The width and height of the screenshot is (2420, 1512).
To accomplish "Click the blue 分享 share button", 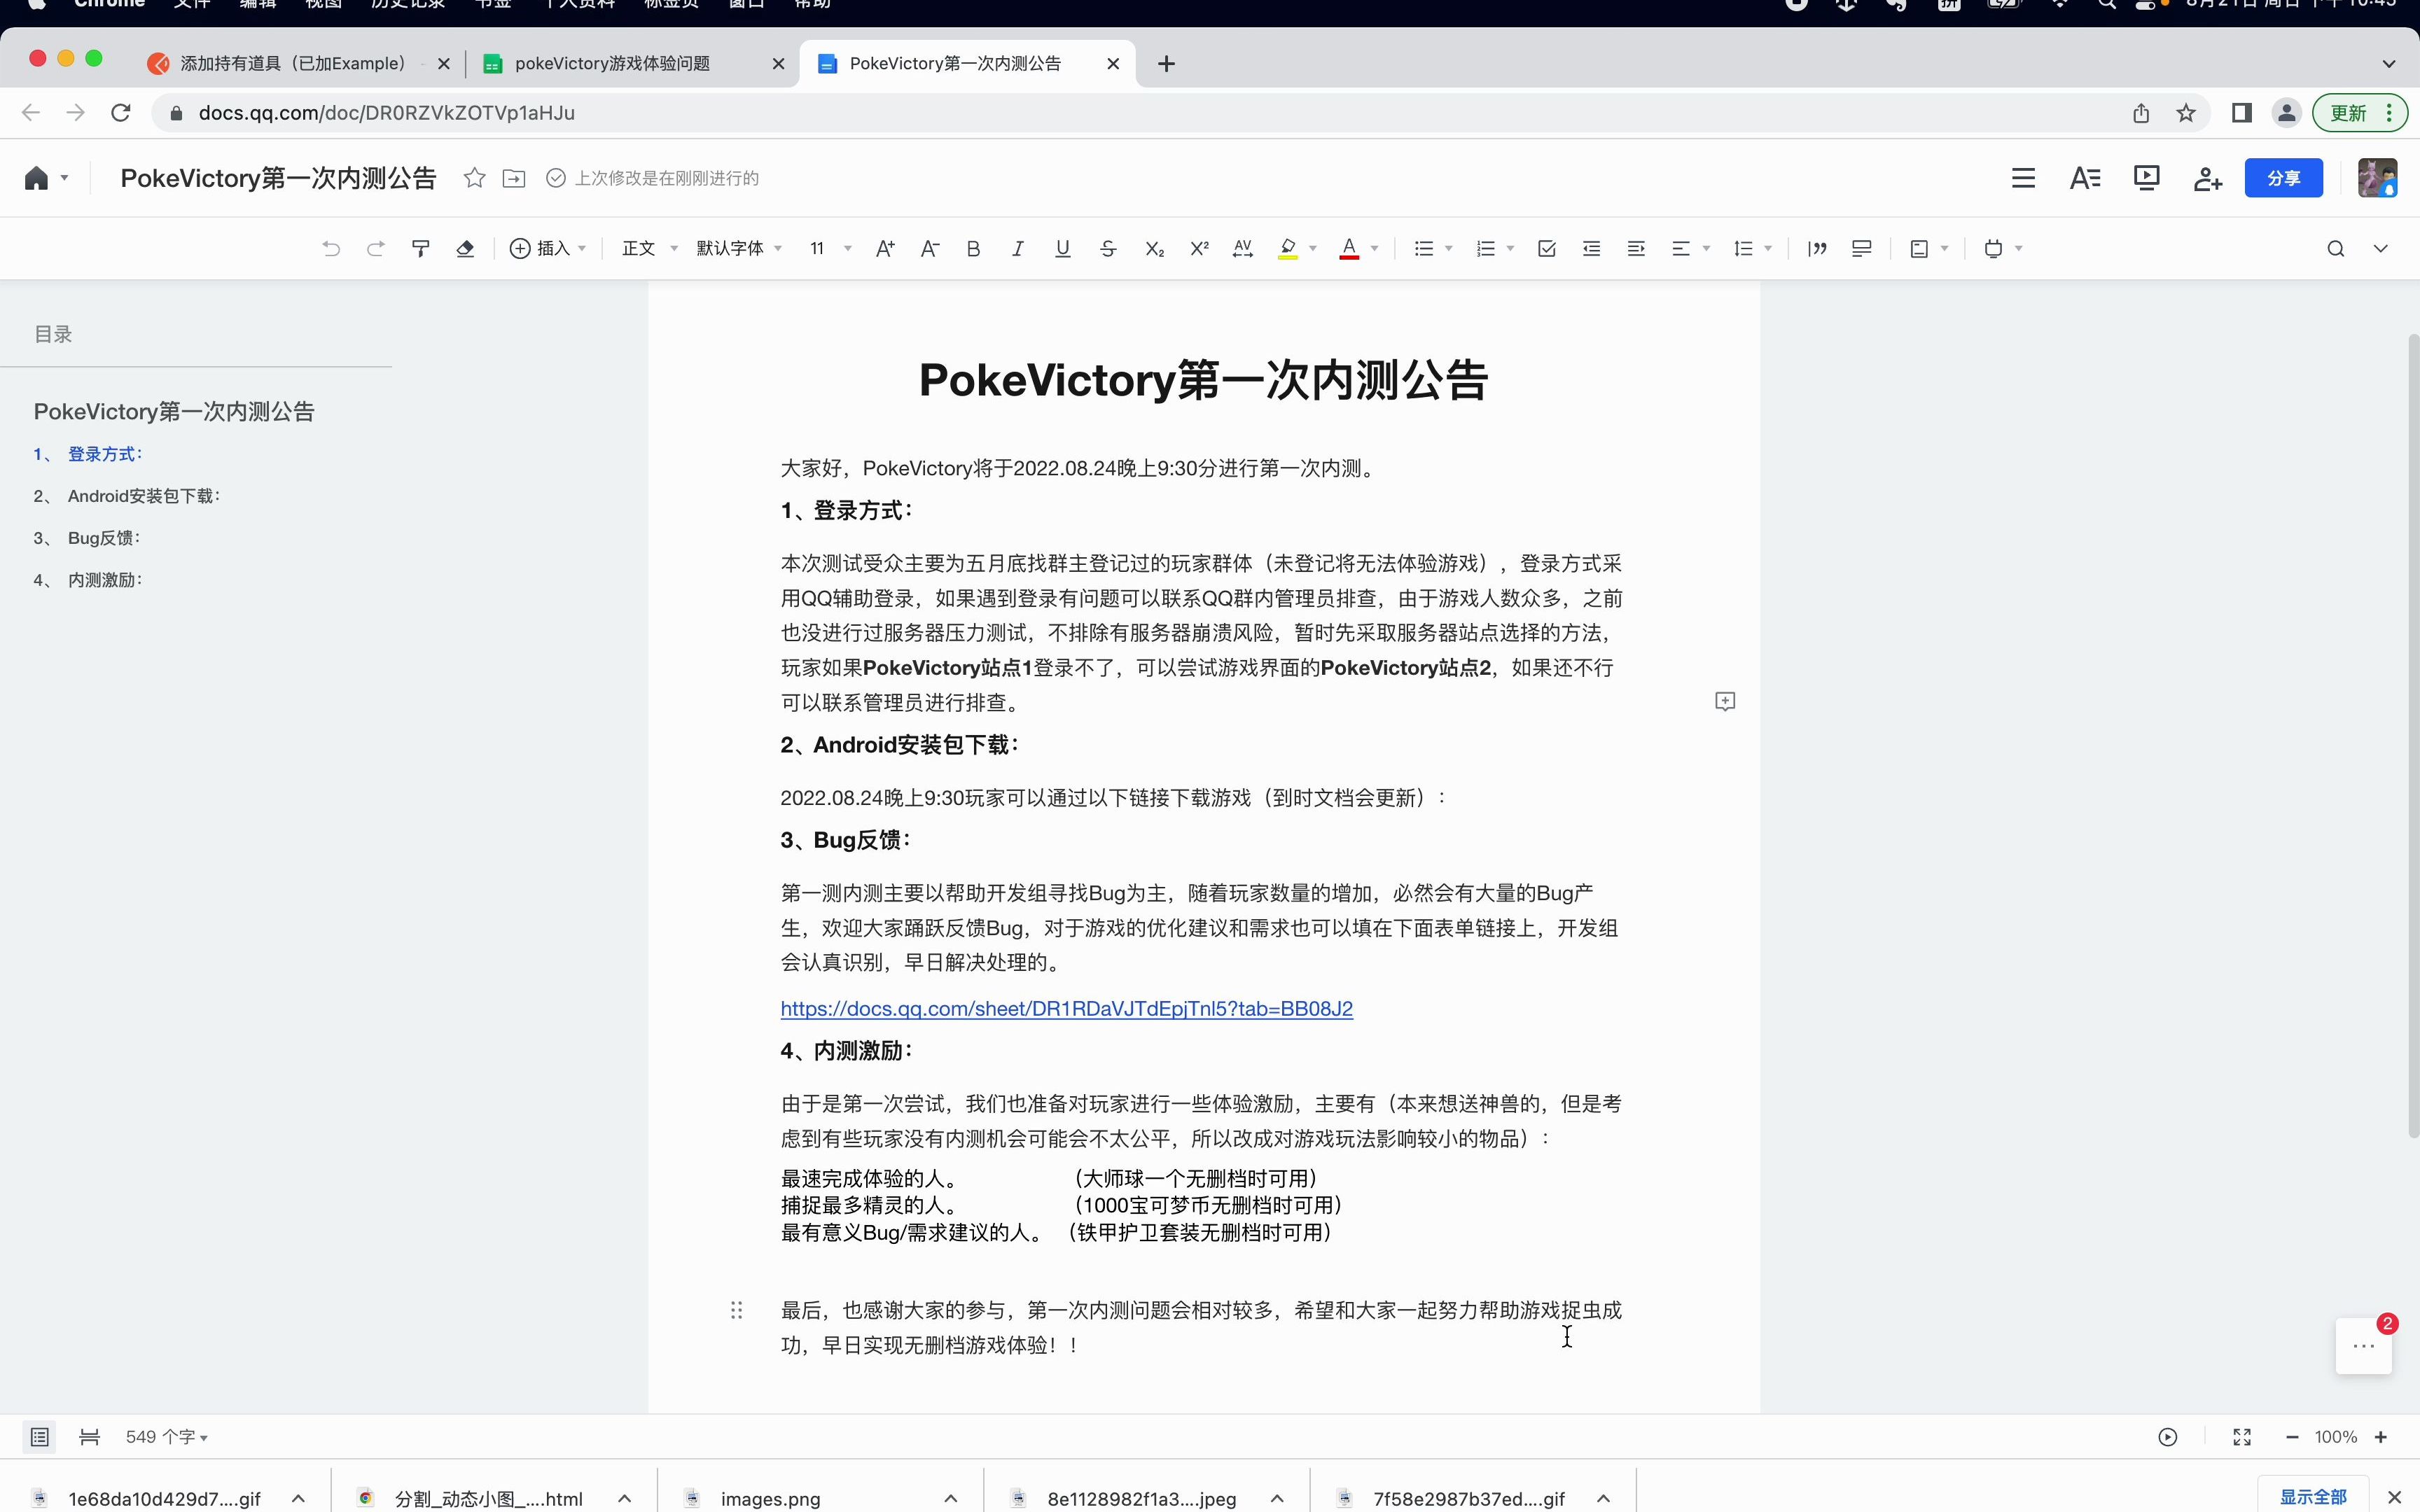I will pos(2283,178).
